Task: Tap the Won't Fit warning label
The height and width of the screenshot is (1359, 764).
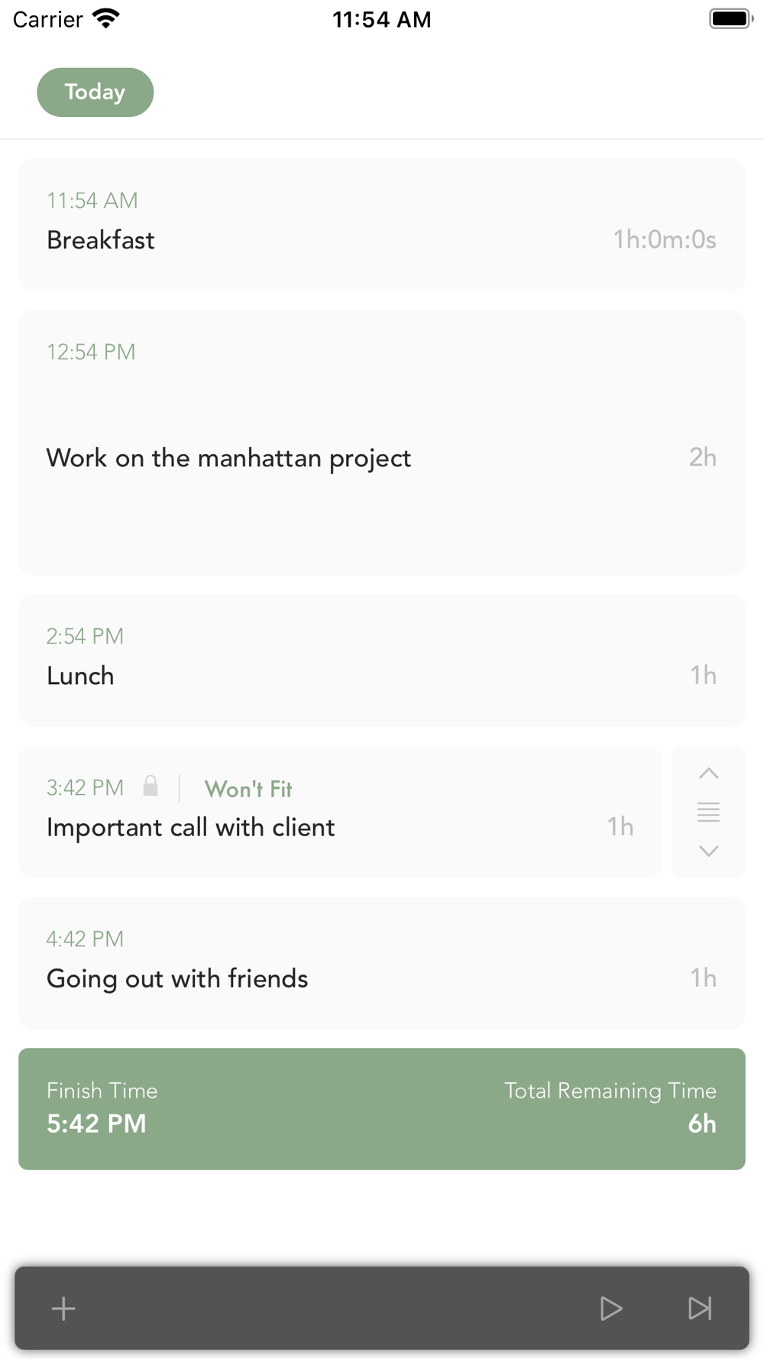Action: click(x=248, y=789)
